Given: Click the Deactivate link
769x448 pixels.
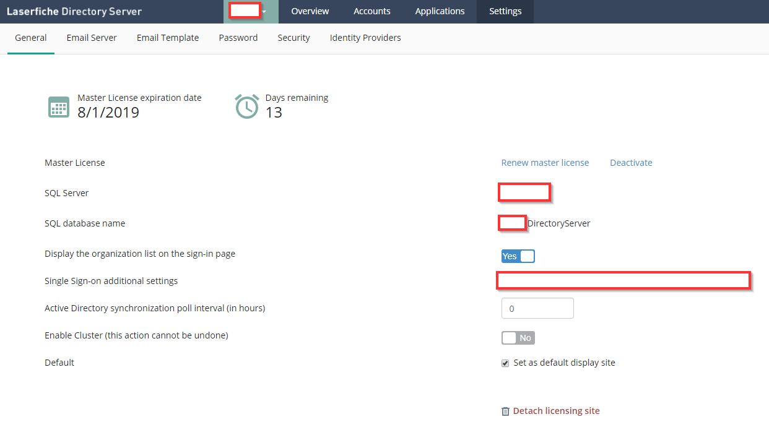Looking at the screenshot, I should point(631,163).
